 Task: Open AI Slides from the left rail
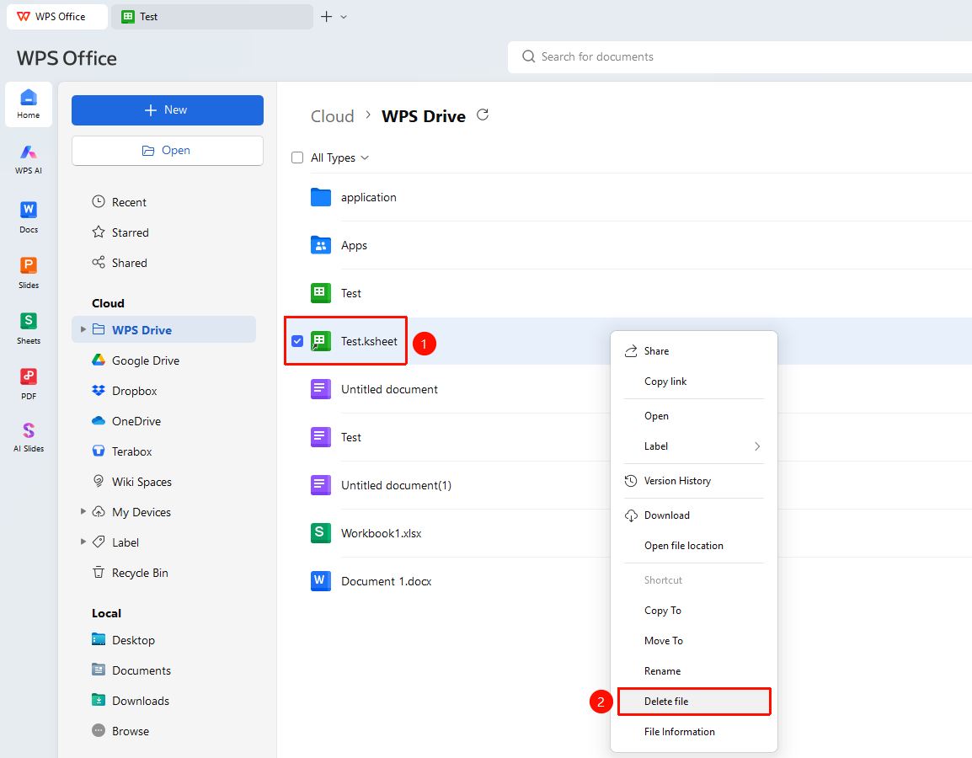[x=29, y=437]
